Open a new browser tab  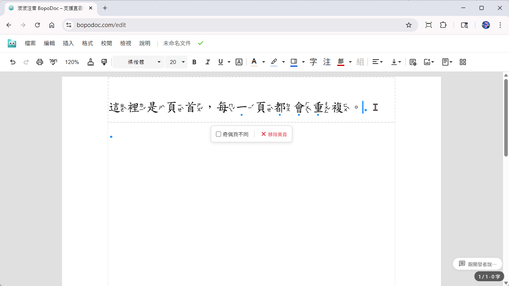pyautogui.click(x=105, y=8)
